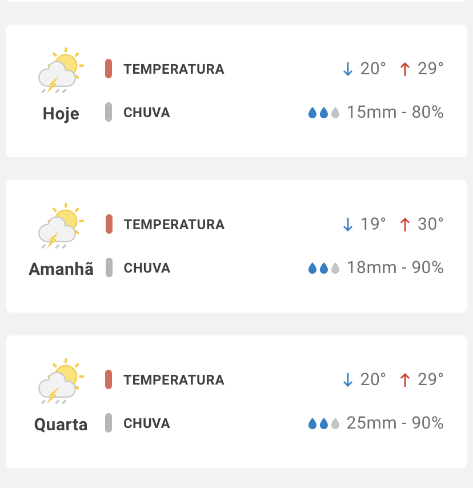
Task: Click the thunderstorm weather icon for Hoje
Action: coord(61,71)
